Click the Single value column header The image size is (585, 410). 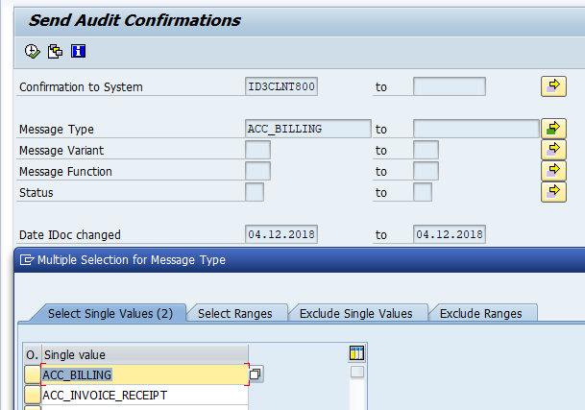click(144, 354)
